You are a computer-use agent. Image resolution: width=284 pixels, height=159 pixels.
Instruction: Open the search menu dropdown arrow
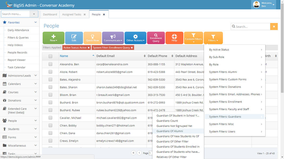[x=34, y=14]
